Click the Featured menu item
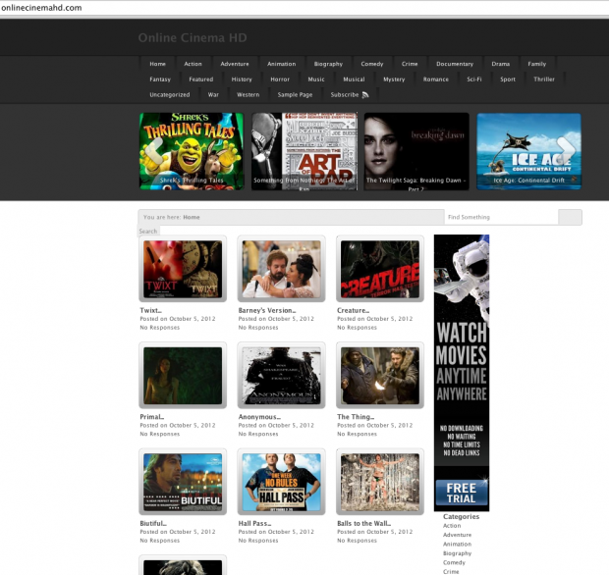The image size is (609, 575). pos(201,79)
